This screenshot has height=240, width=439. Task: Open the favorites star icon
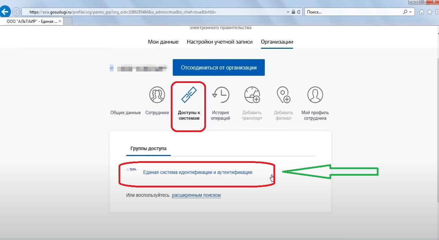[x=430, y=12]
